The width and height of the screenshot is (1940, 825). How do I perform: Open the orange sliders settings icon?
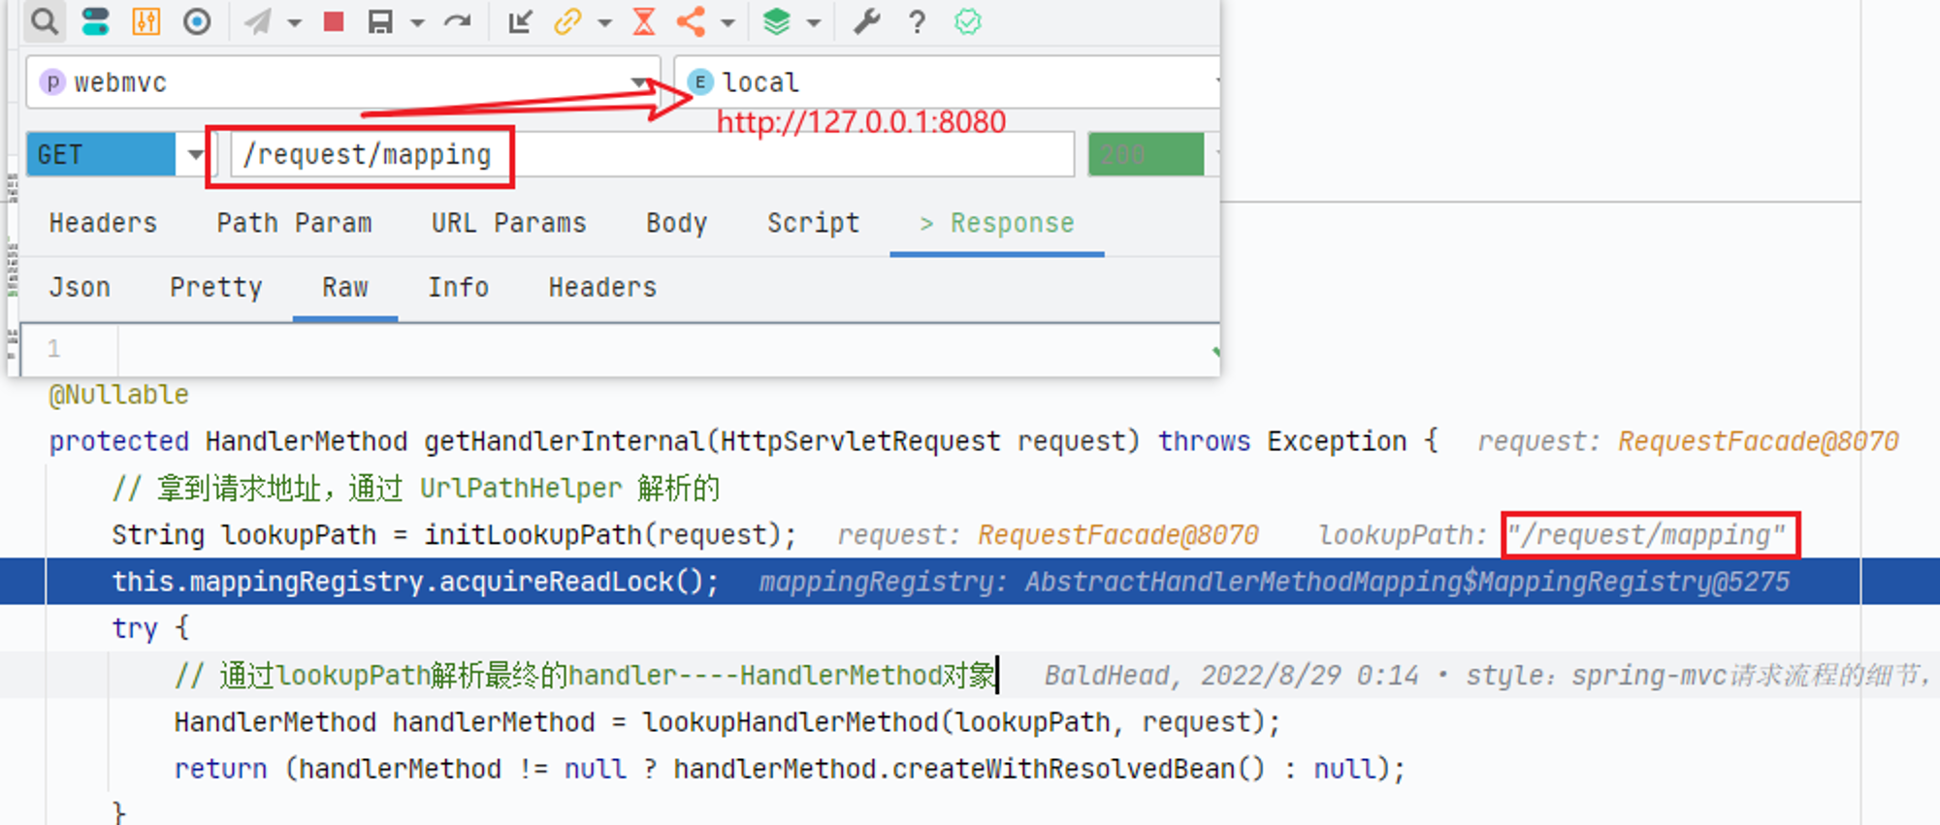coord(146,21)
